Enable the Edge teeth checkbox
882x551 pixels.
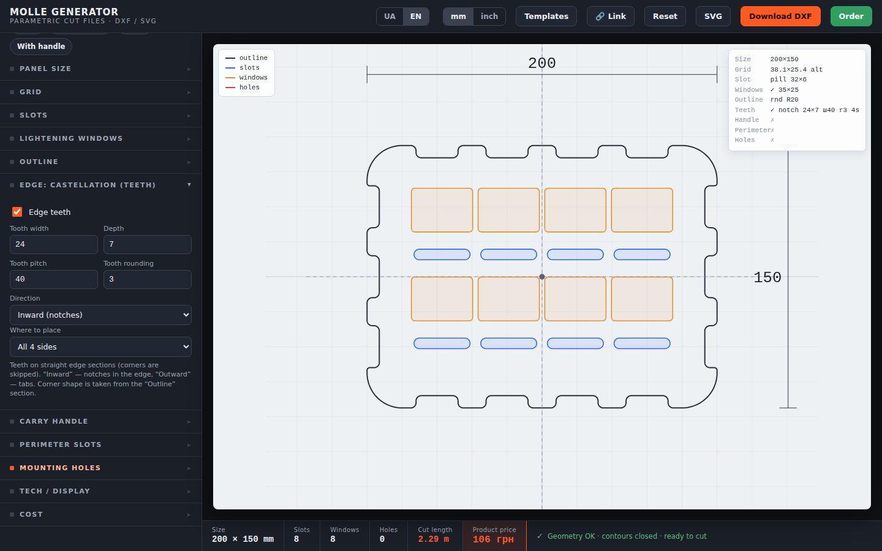pyautogui.click(x=17, y=212)
